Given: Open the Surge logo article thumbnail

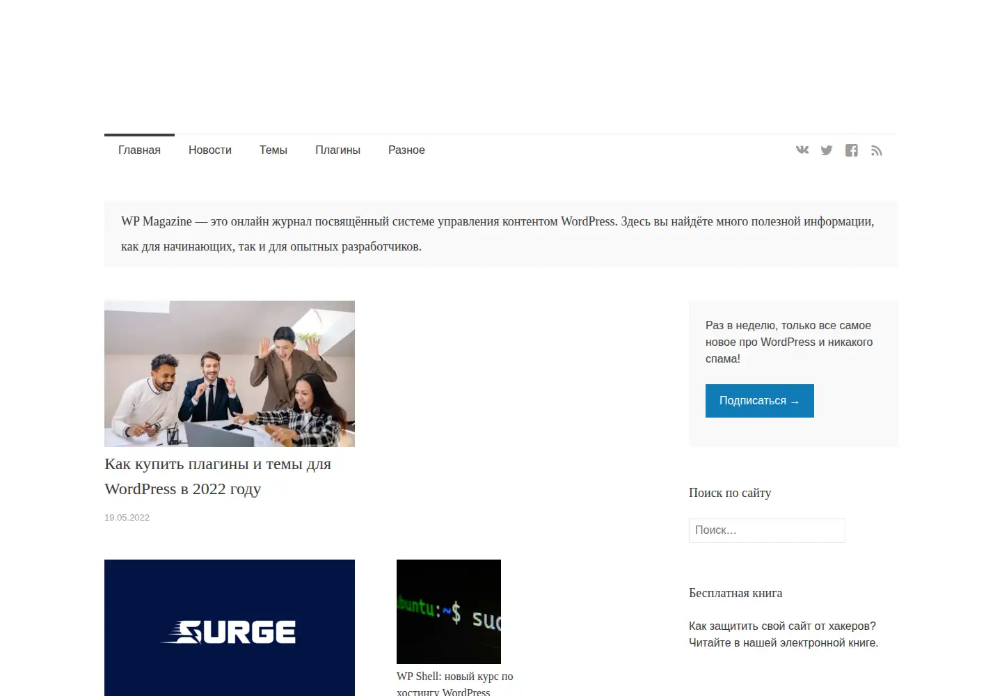Looking at the screenshot, I should 230,628.
